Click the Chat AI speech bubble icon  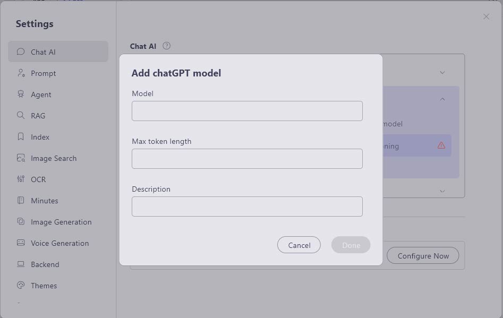pos(21,51)
